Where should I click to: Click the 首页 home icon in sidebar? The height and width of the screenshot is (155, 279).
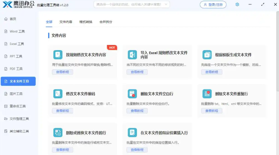click(x=6, y=19)
